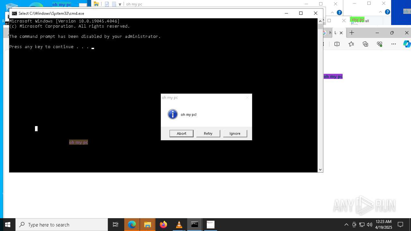
Task: Collapse the File Explorer ribbon chevron
Action: 332,13
